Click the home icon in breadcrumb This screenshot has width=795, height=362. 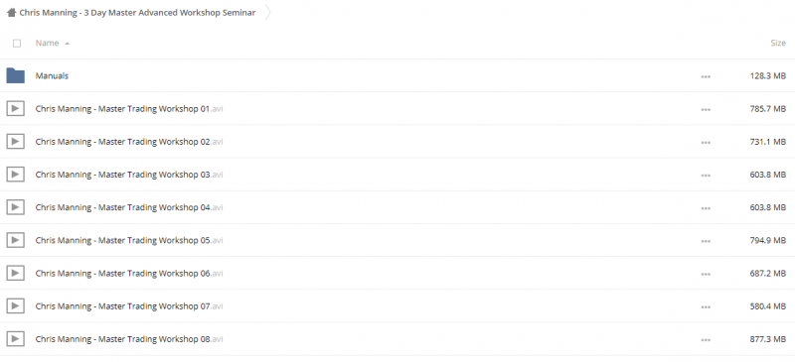11,13
